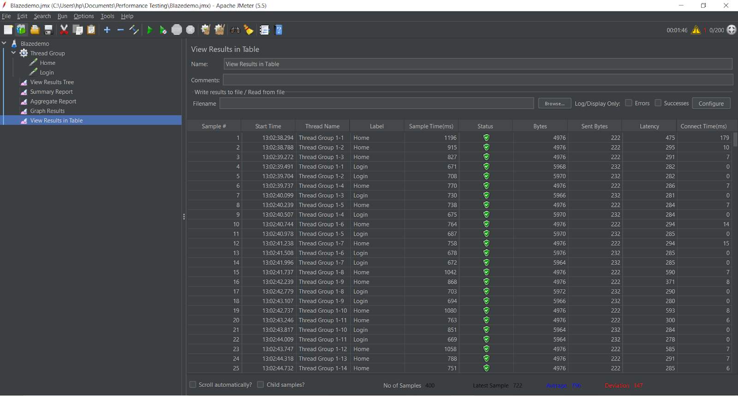This screenshot has height=396, width=738.
Task: Open the File menu
Action: 6,16
